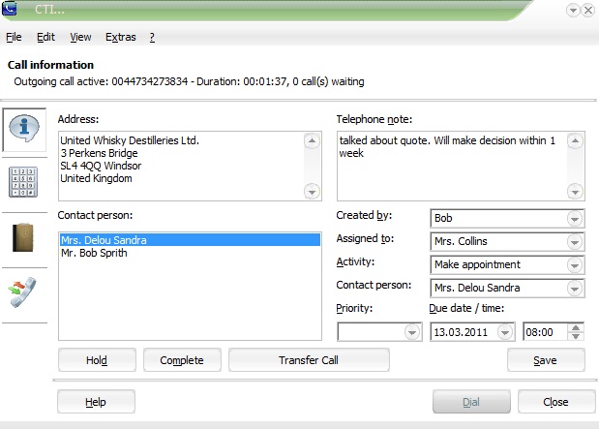
Task: Expand the Created by dropdown
Action: point(576,218)
